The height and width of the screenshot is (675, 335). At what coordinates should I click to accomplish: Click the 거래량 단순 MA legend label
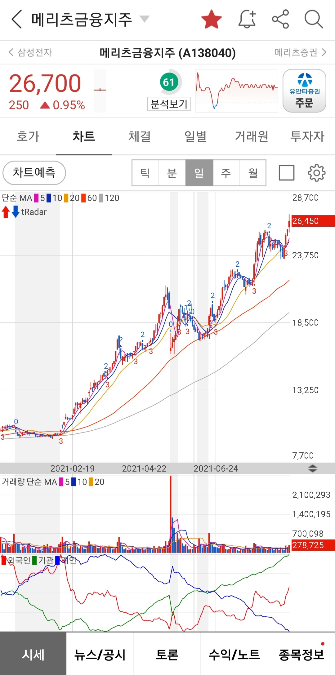29,482
